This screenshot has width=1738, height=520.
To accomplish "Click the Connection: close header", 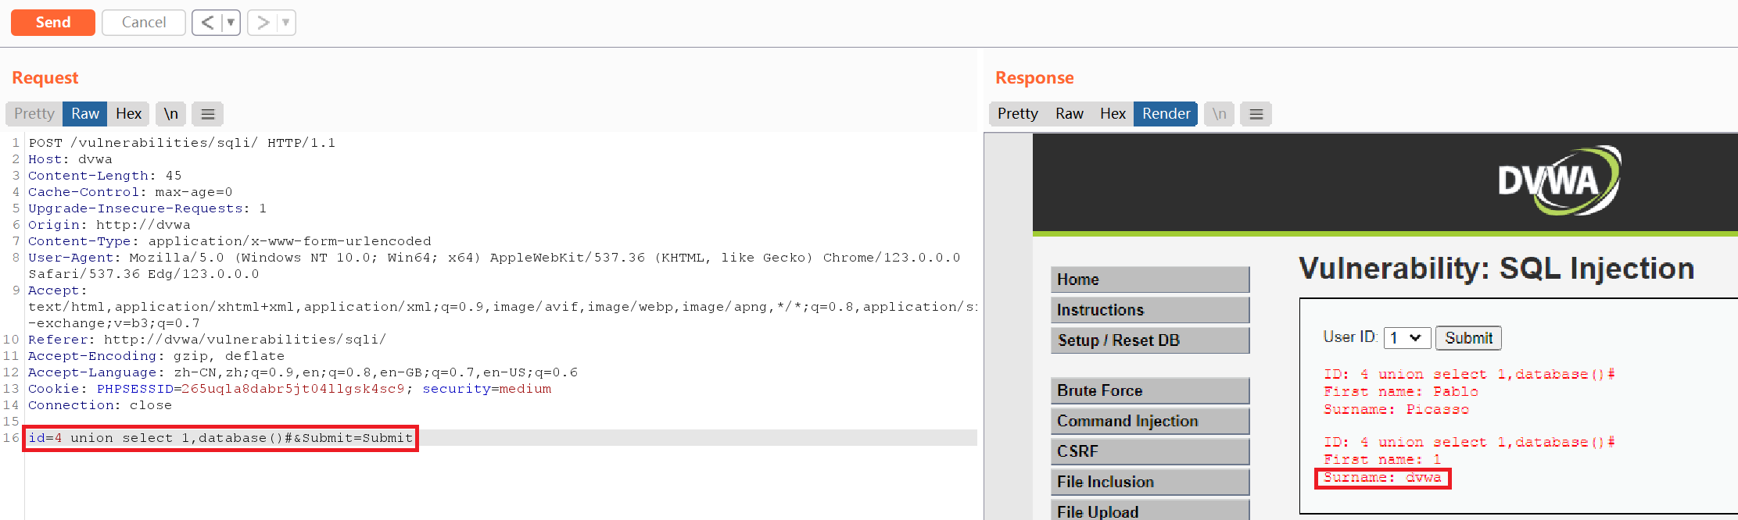I will pyautogui.click(x=100, y=405).
